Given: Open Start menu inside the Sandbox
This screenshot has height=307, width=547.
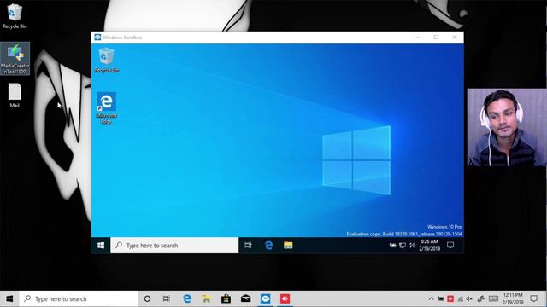Looking at the screenshot, I should pyautogui.click(x=101, y=246).
